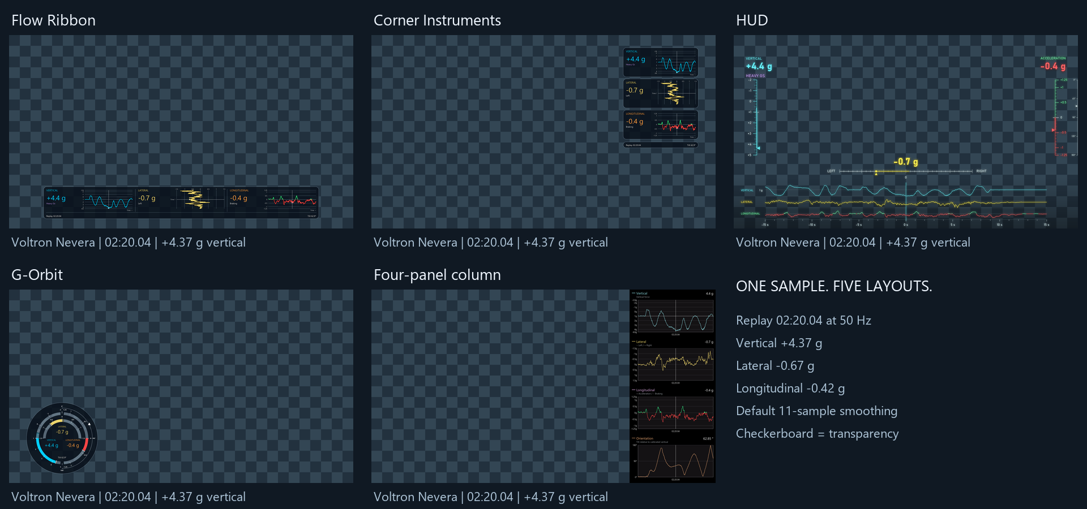
Task: Click the Voltron Nevera caption under Four-panel column
Action: coord(491,497)
